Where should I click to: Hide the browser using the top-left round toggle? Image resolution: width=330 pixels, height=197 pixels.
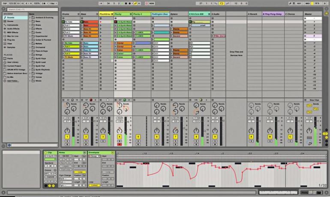3,9
